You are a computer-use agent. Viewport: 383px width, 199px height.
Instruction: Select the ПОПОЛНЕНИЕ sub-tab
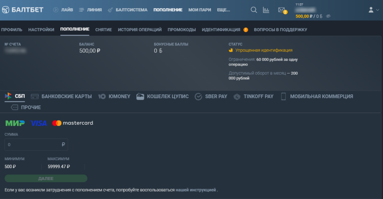click(75, 29)
